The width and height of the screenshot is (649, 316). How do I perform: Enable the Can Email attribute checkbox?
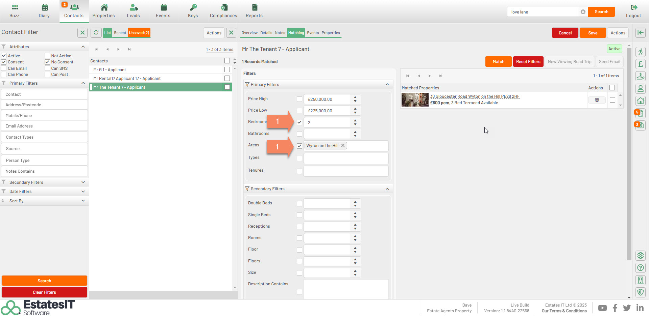4,68
